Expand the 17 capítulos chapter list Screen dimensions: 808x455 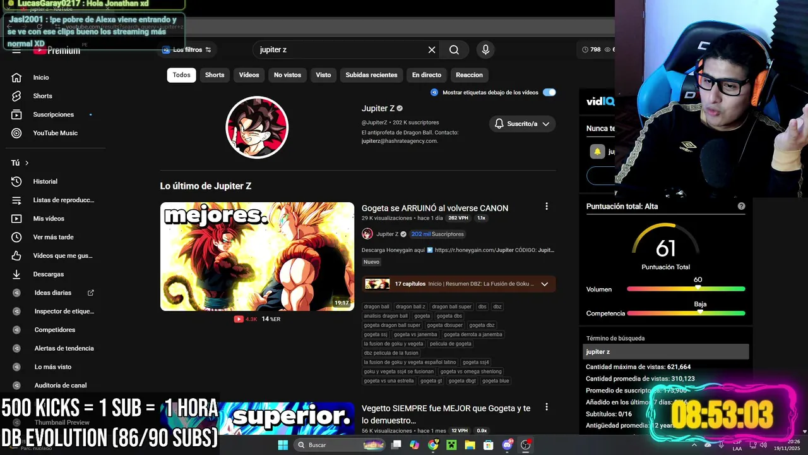point(545,284)
